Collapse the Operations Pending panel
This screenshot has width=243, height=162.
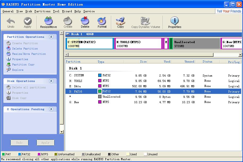coord(51,109)
